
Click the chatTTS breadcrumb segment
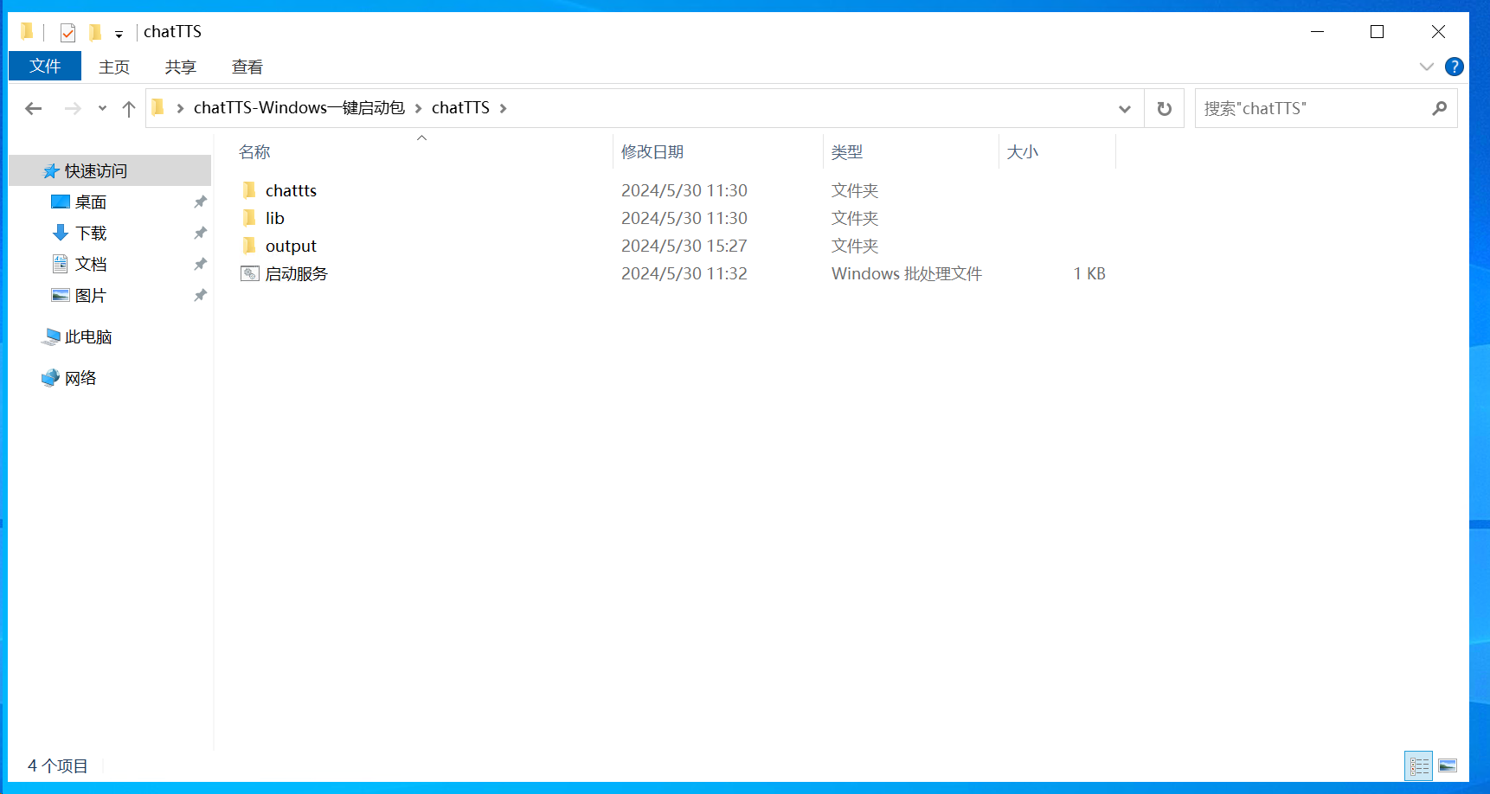[x=460, y=107]
